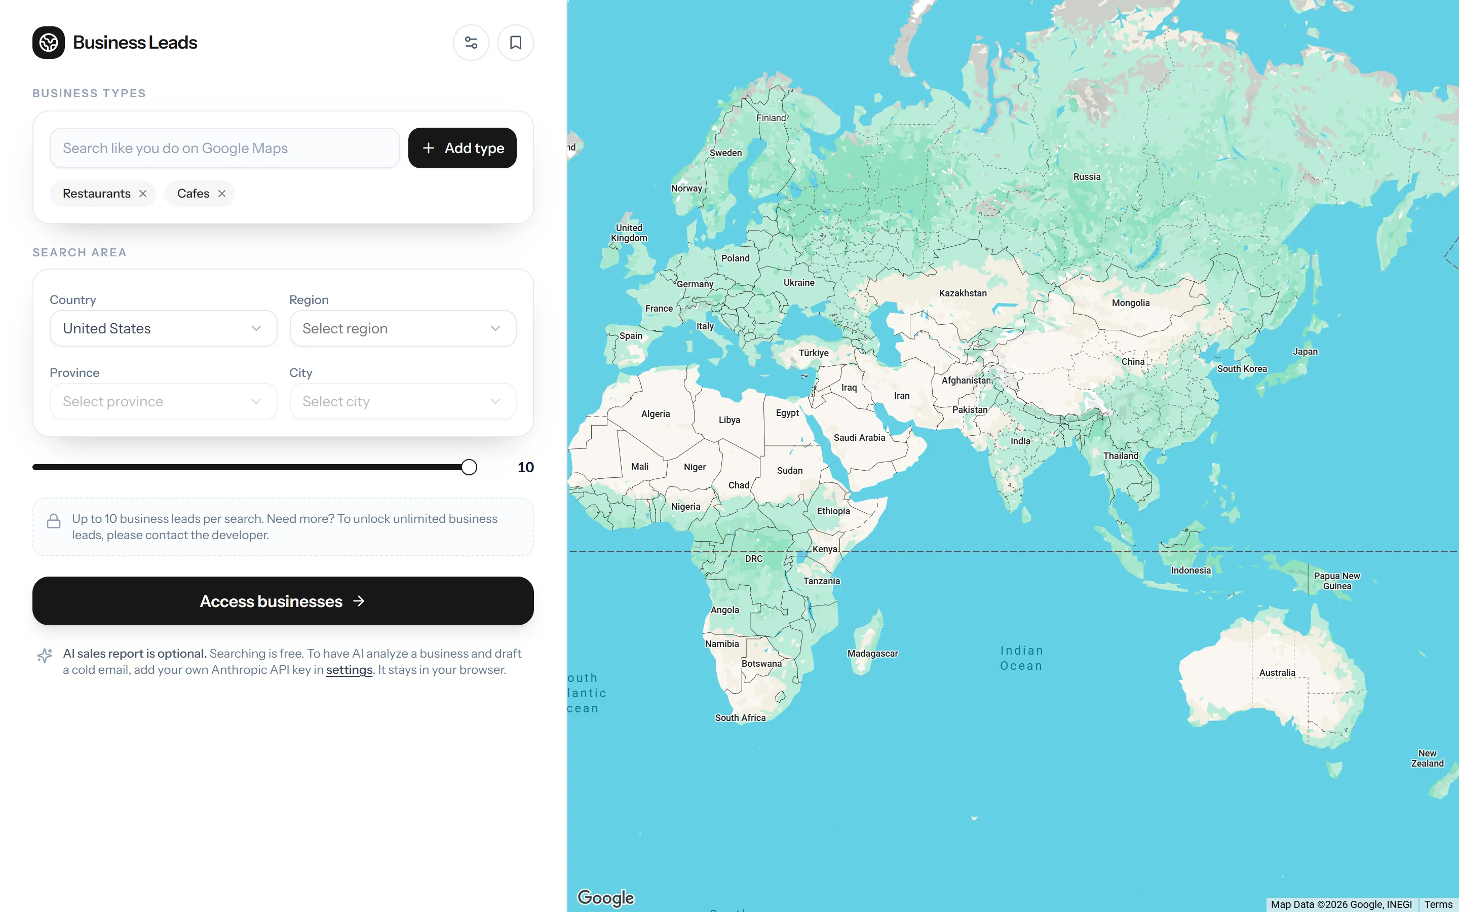Click the Ukraine label on the map
The image size is (1459, 912).
[x=799, y=283]
